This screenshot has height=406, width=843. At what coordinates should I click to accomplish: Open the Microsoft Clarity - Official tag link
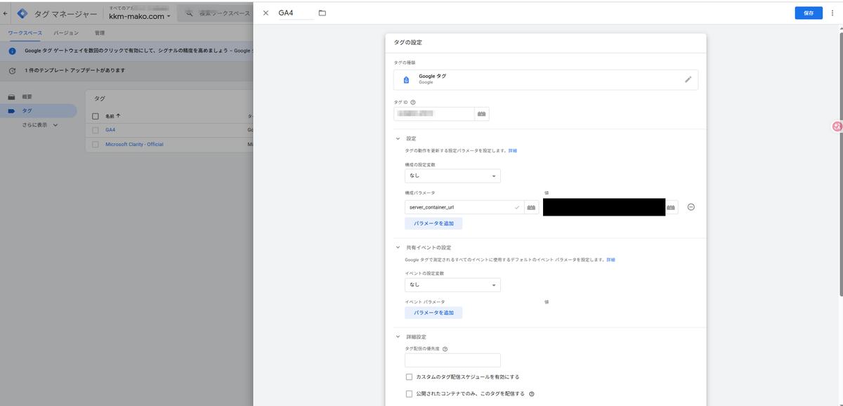(x=134, y=144)
